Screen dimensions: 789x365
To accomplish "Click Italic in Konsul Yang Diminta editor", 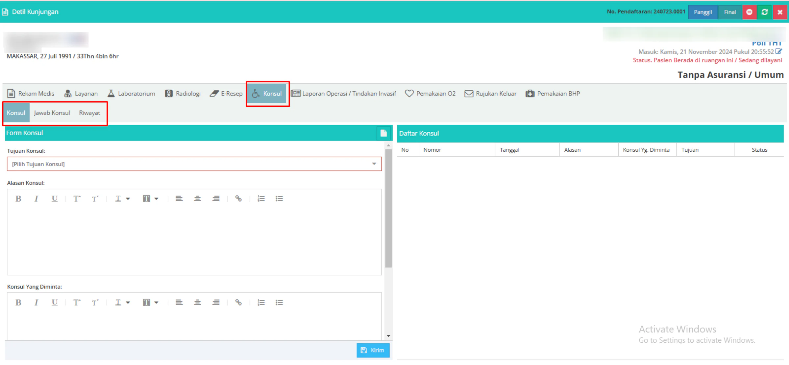I will click(x=37, y=302).
